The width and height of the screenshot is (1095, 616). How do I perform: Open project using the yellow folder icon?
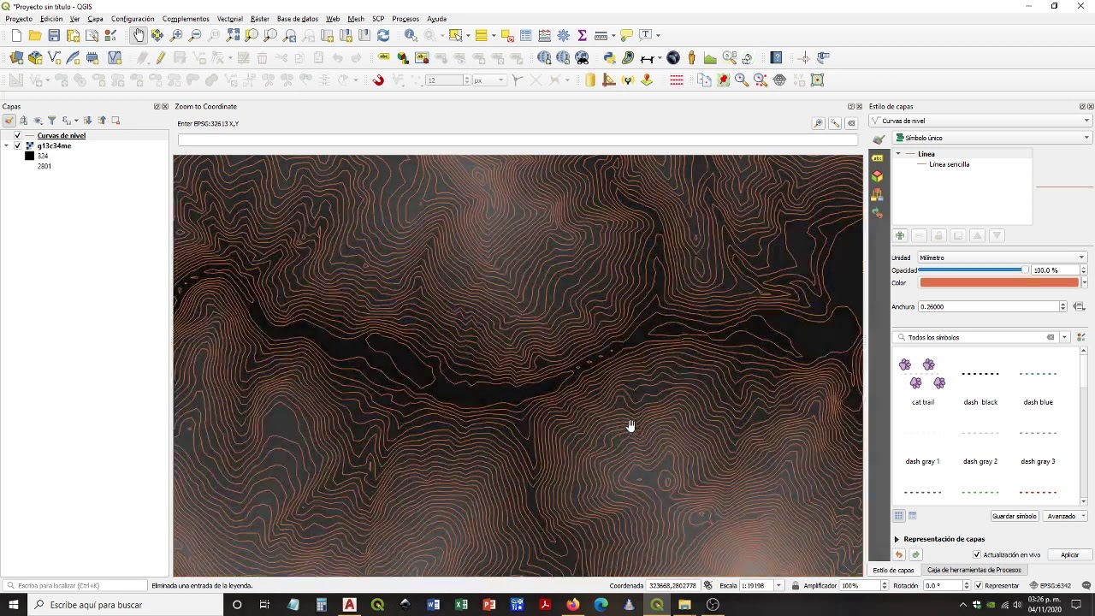tap(35, 35)
